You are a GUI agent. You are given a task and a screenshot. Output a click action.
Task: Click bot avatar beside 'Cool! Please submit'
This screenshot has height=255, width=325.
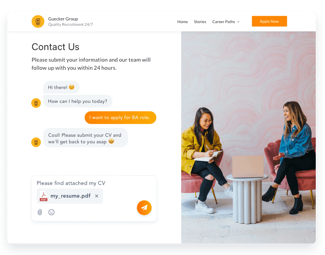(x=36, y=142)
